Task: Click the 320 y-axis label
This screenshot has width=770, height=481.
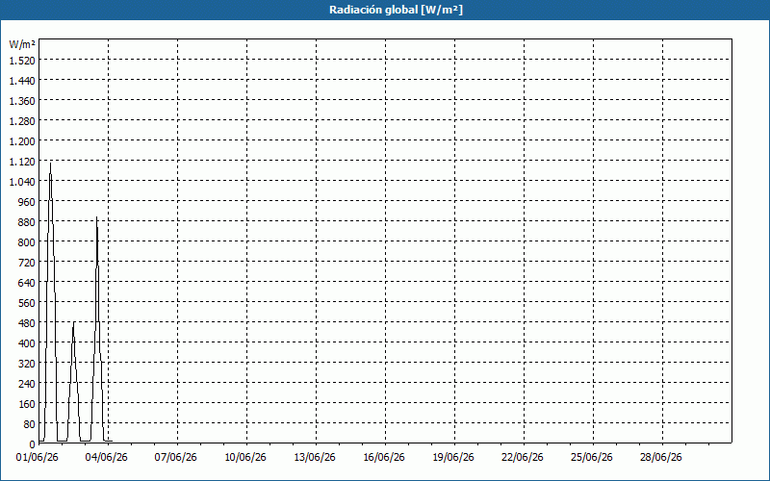Action: tap(27, 364)
